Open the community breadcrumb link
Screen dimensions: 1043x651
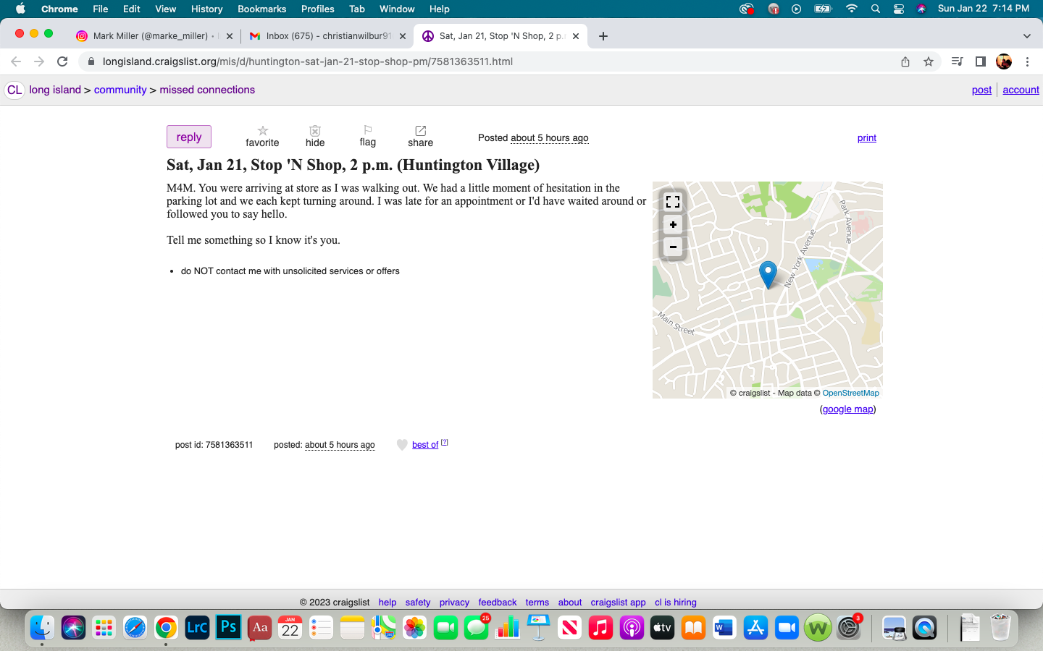click(120, 90)
